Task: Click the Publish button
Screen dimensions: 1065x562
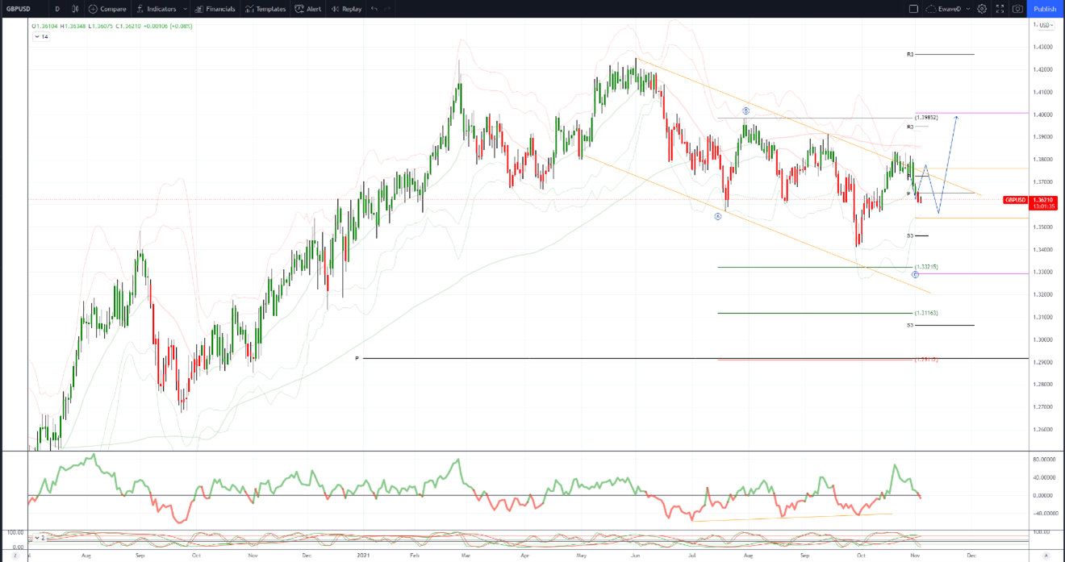Action: (1045, 9)
